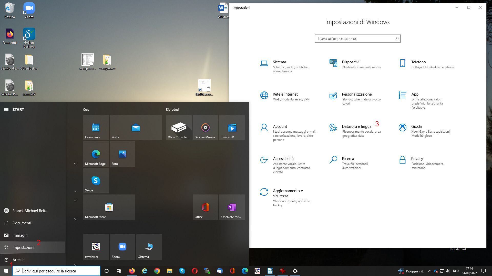Launch the tvnviewer tile
Viewport: 492px width, 276px height.
(96, 247)
